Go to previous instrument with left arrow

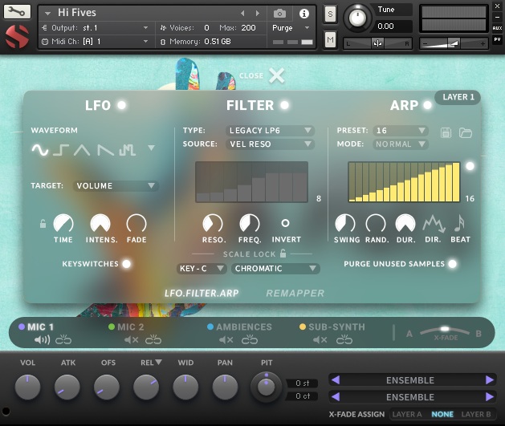pyautogui.click(x=242, y=13)
